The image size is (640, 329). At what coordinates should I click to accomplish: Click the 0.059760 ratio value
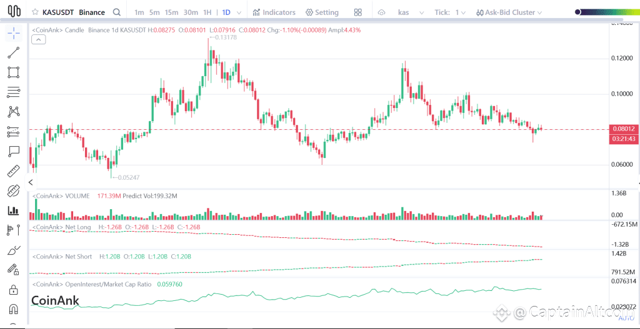(169, 284)
